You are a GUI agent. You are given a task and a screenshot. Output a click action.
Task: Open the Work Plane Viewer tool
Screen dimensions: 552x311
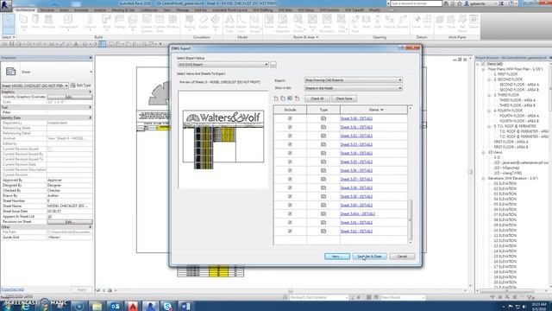(474, 22)
